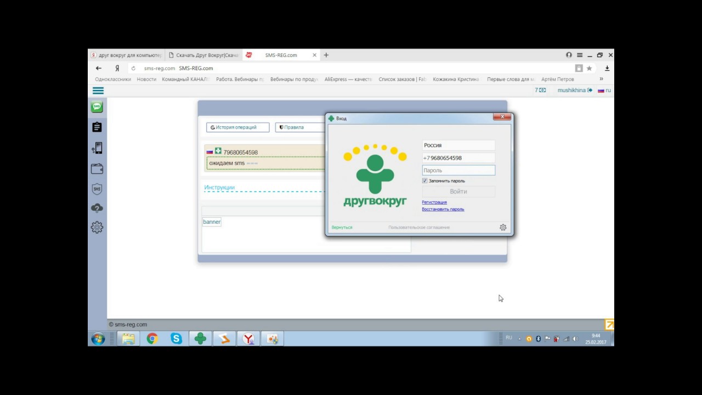This screenshot has width=702, height=395.
Task: Click the mushikhina account link
Action: click(x=575, y=90)
